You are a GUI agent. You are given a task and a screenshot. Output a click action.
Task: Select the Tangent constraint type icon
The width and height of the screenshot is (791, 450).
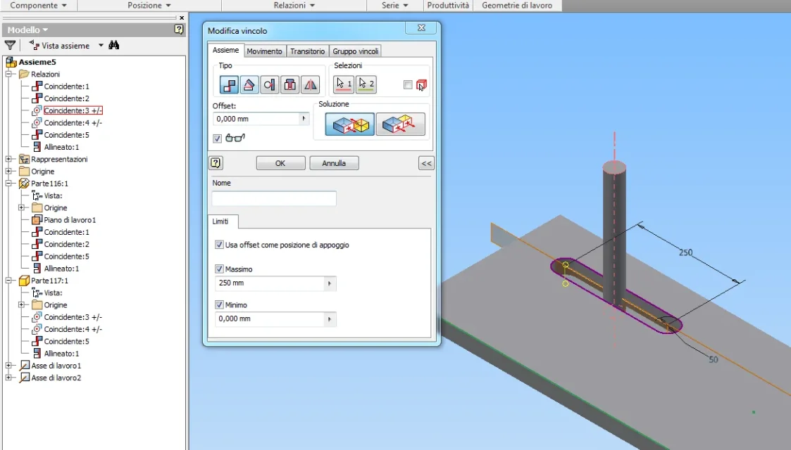(x=269, y=84)
